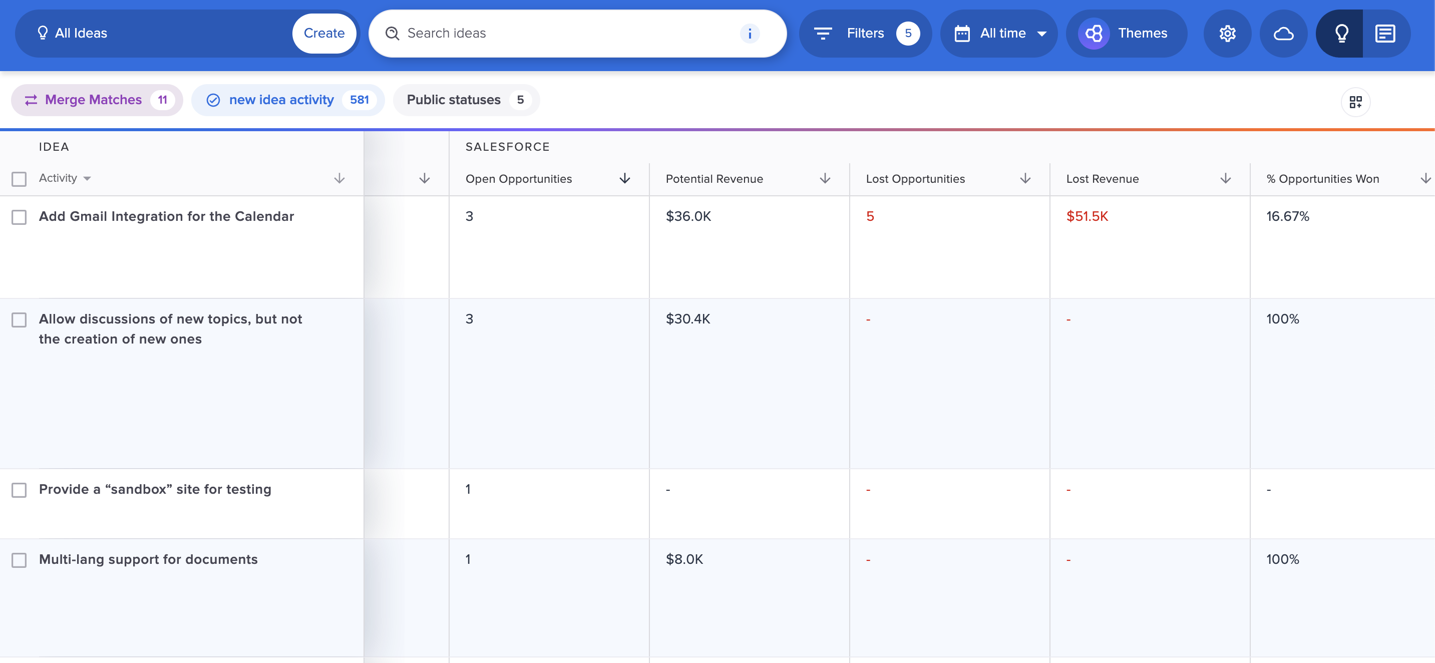Switch to the list document view icon

tap(1385, 34)
